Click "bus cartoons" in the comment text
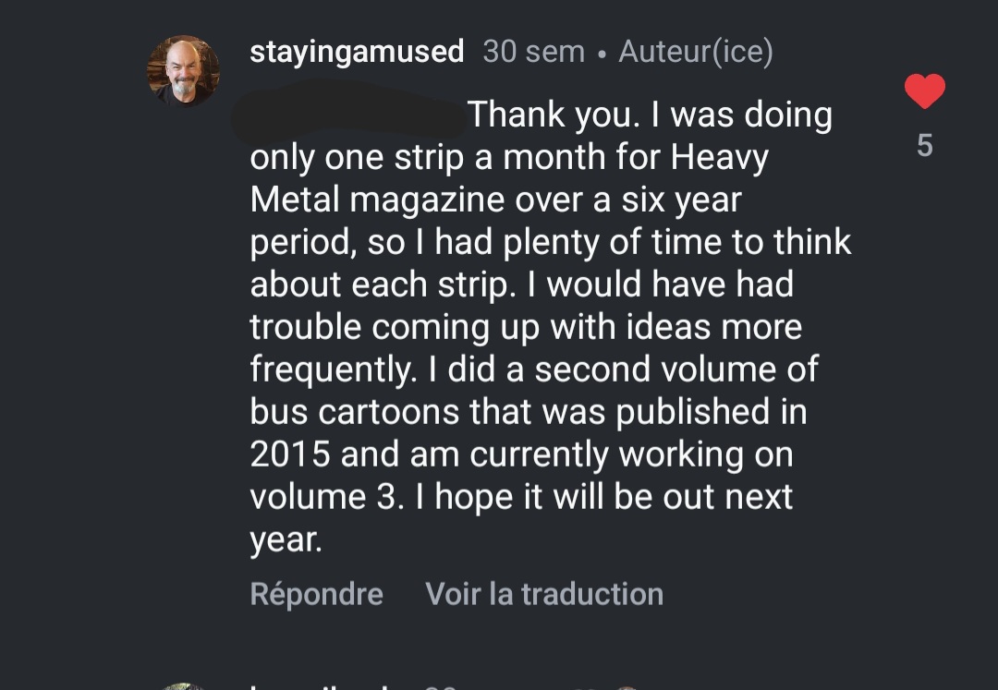This screenshot has height=690, width=998. click(354, 412)
